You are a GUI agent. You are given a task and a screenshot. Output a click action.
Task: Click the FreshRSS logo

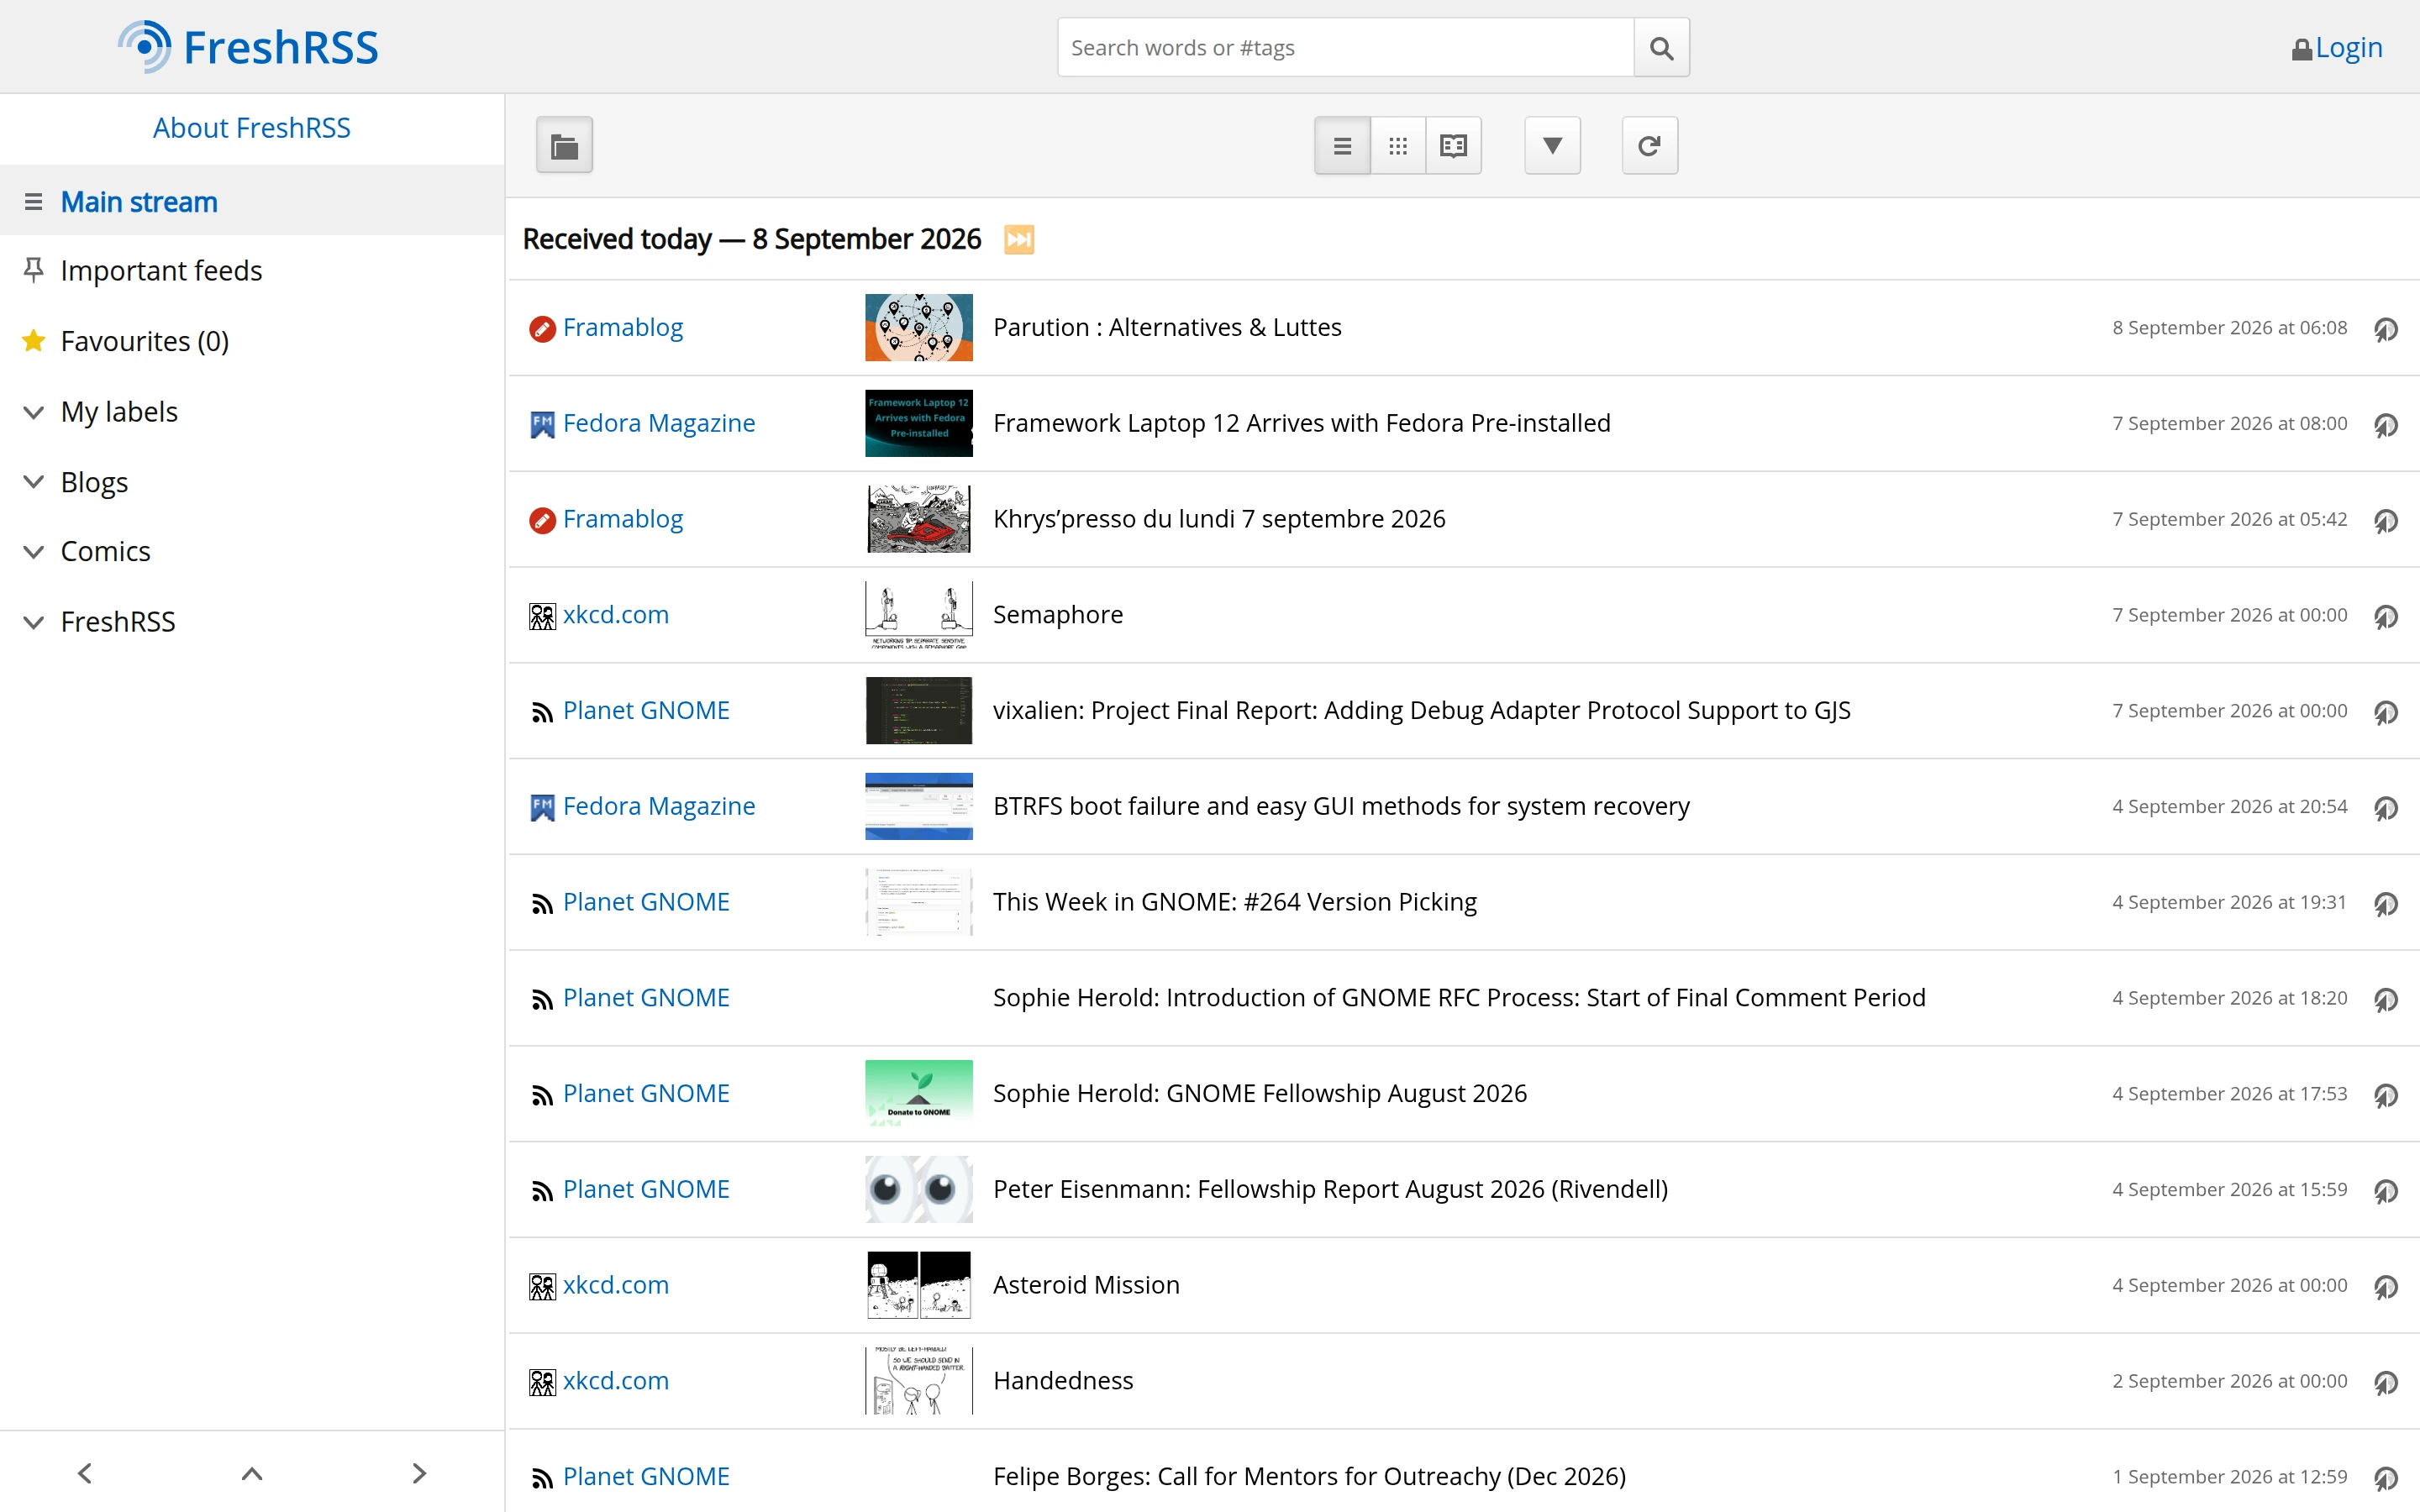click(247, 47)
